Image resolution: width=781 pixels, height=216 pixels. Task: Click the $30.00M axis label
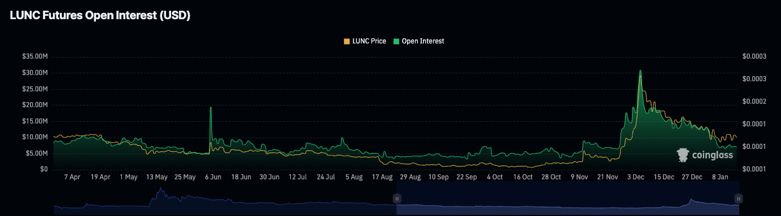(34, 73)
